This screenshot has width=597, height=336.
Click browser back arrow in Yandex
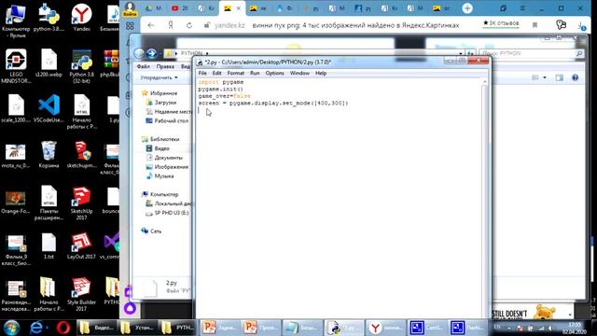pyautogui.click(x=151, y=25)
